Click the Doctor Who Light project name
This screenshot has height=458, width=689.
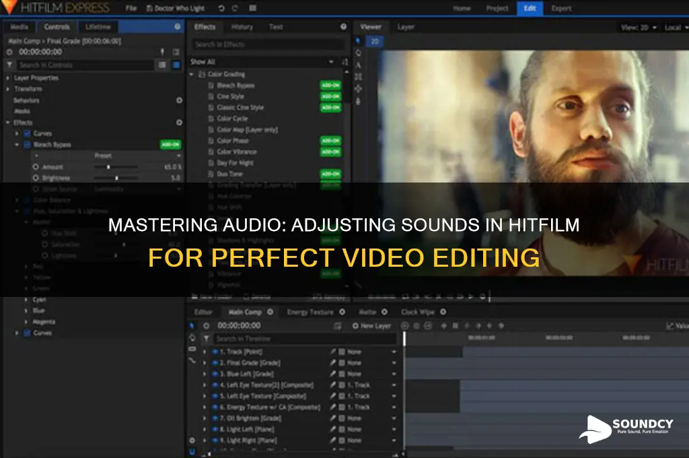coord(179,8)
